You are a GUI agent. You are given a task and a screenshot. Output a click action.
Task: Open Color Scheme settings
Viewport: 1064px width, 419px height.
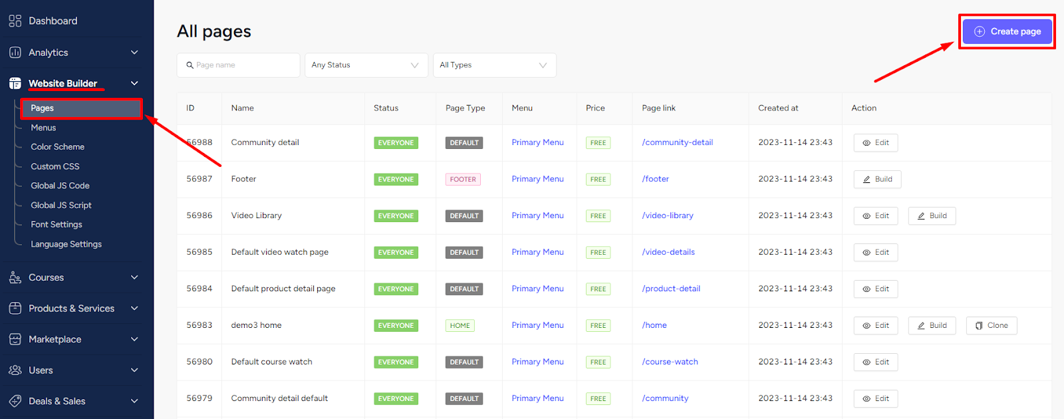(57, 147)
